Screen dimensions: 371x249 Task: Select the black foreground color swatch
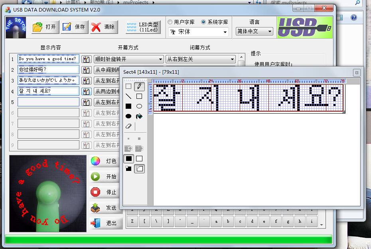(129, 159)
